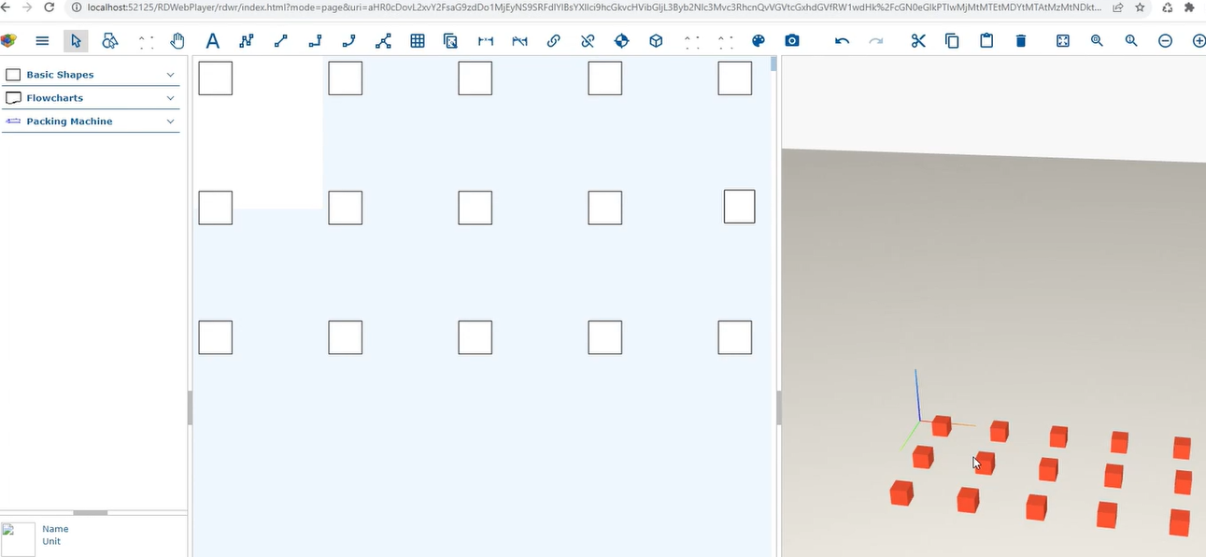Toggle the 3D cube view icon
This screenshot has height=557, width=1206.
coord(656,41)
